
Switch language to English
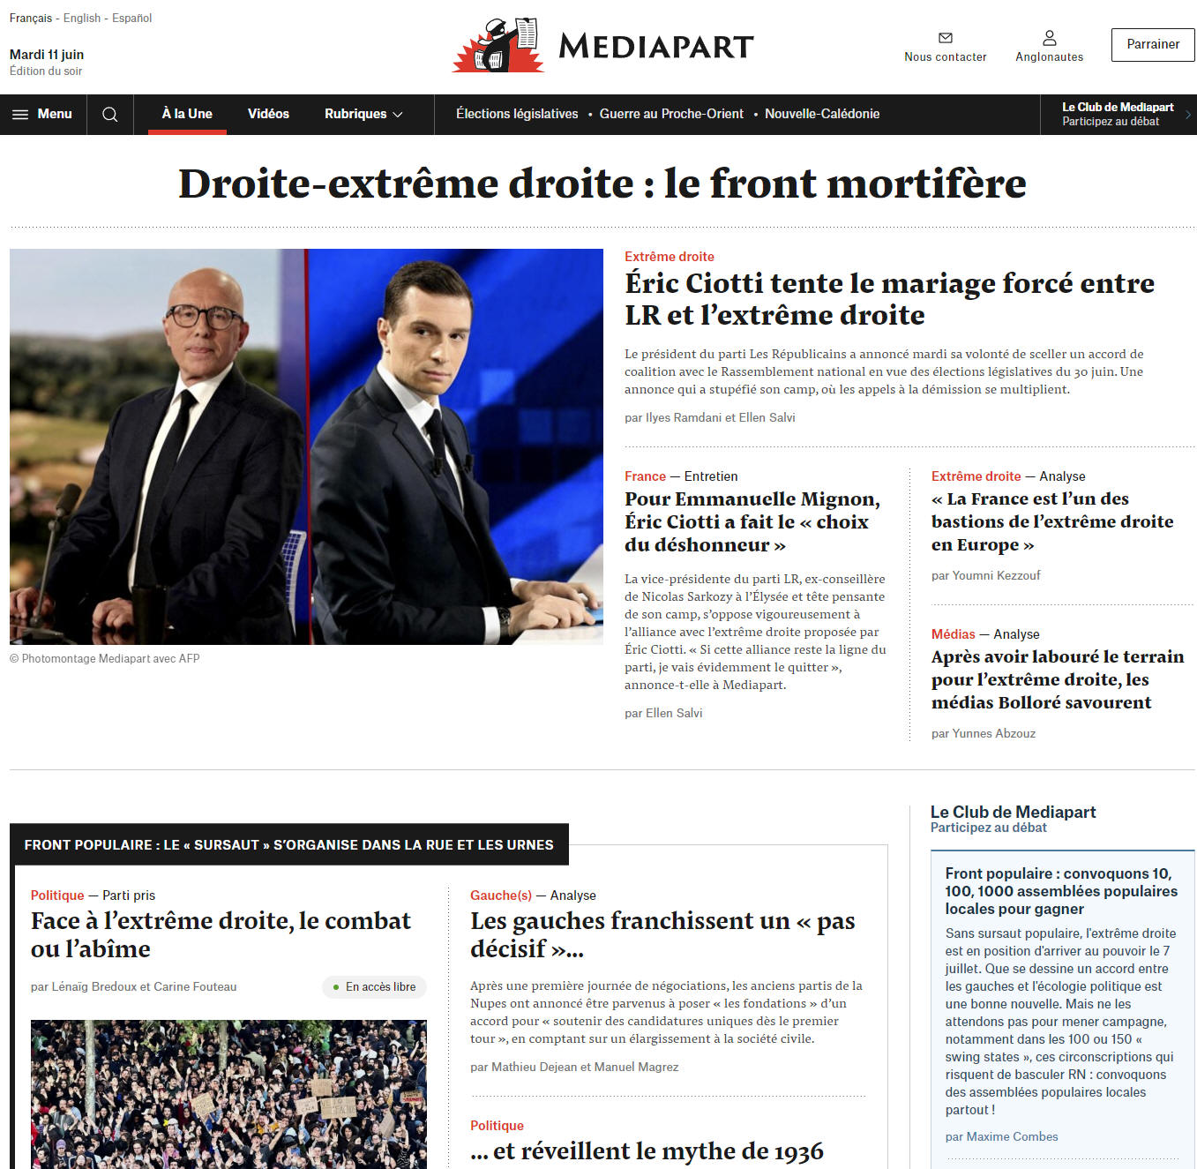coord(82,18)
